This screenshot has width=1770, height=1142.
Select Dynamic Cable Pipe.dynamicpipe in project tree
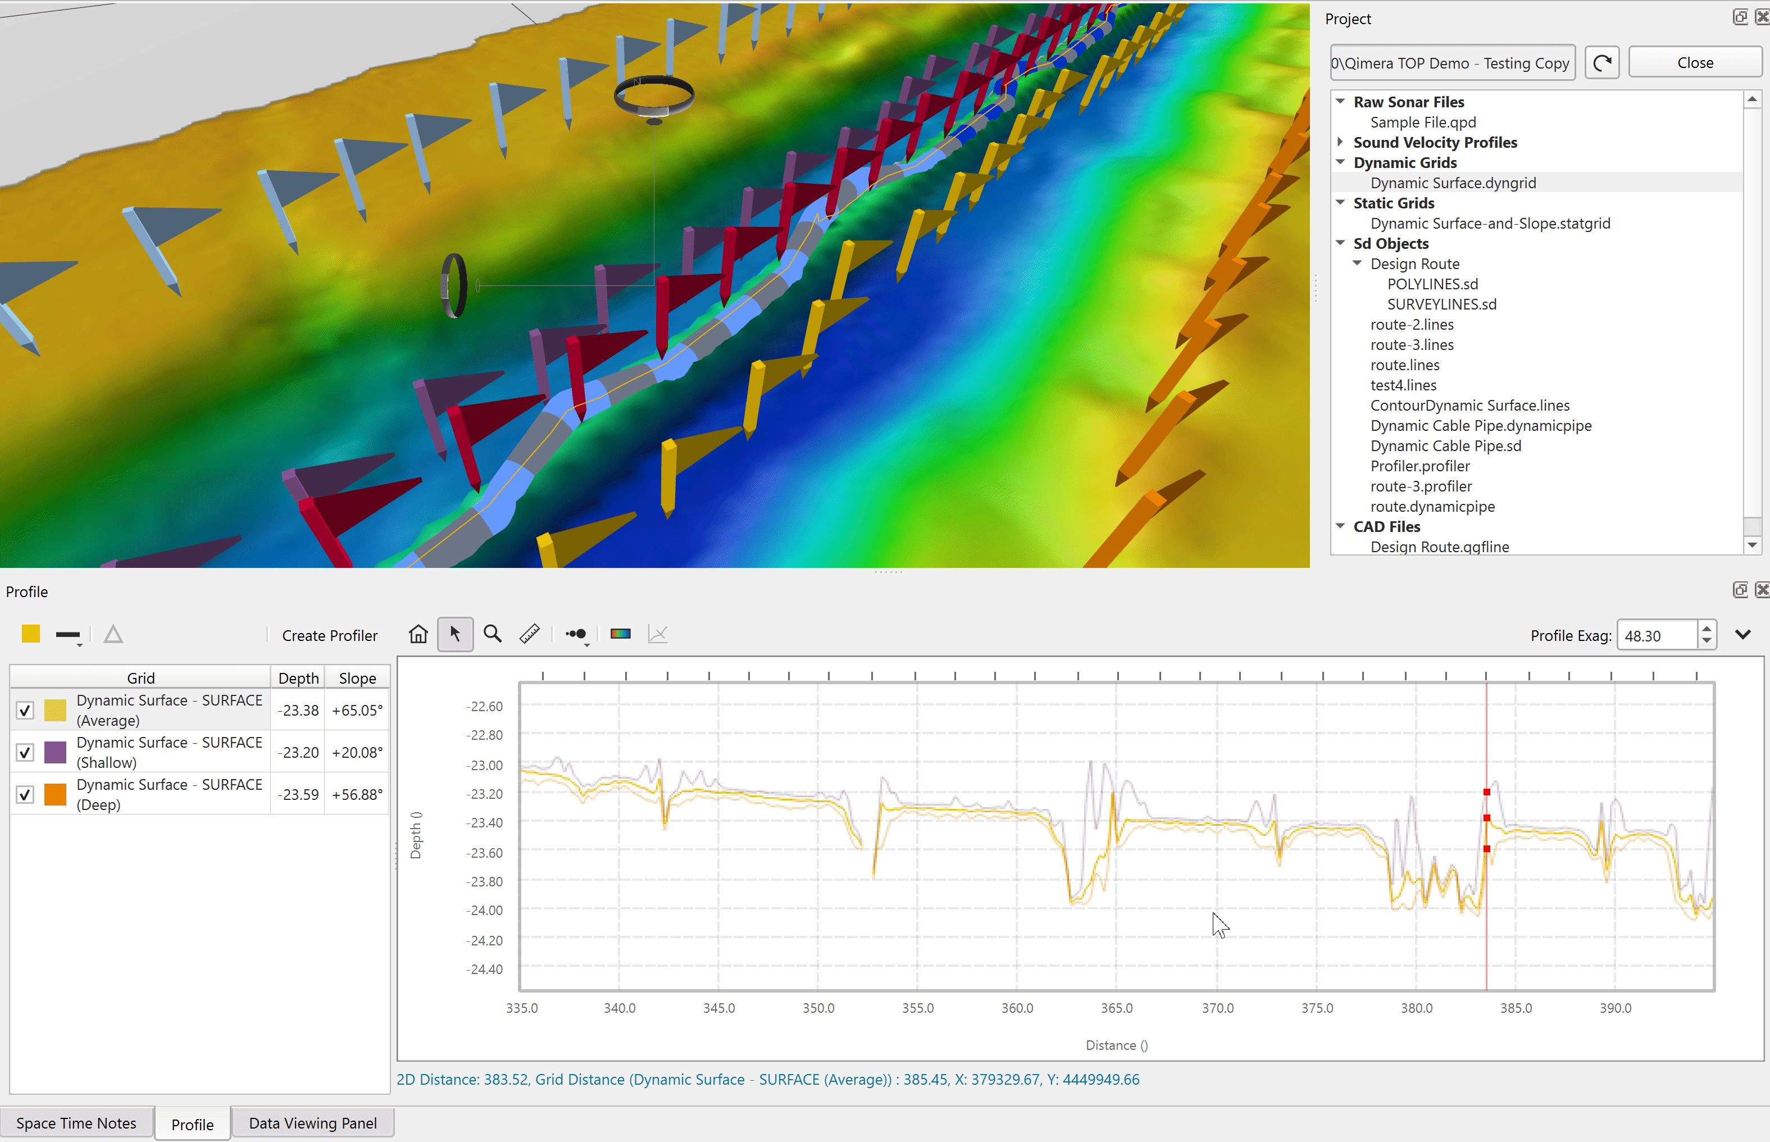[x=1480, y=426]
